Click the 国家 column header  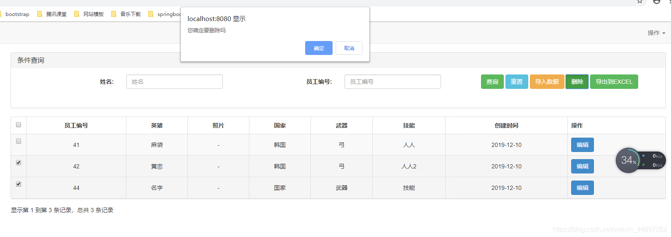(280, 125)
